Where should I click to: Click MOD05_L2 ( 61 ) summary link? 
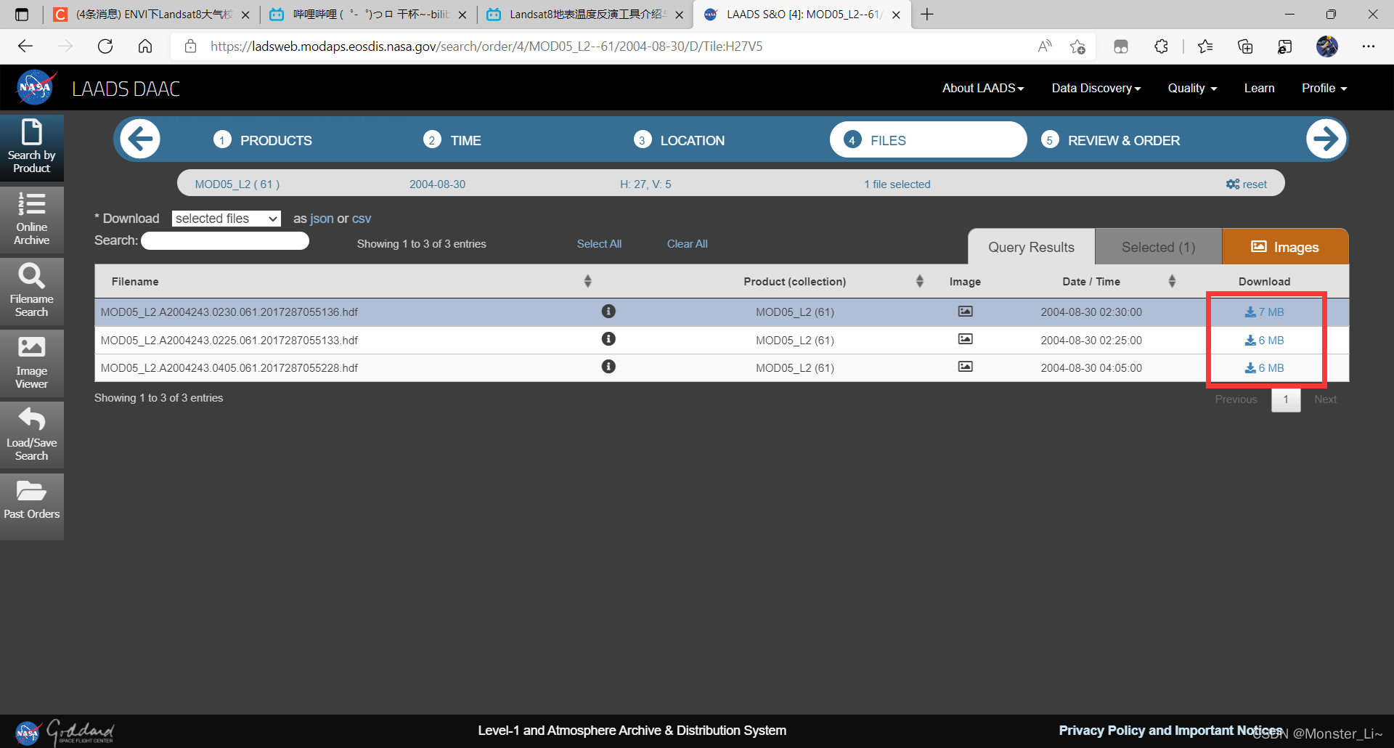(237, 184)
